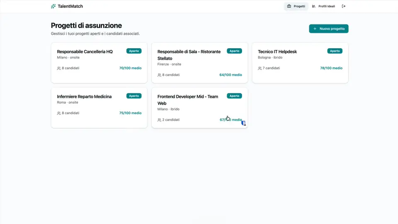398x224 pixels.
Task: Click Milano · ibrido location text
Action: point(168,109)
